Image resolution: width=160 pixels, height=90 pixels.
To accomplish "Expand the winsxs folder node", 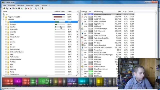I will coord(6,22).
